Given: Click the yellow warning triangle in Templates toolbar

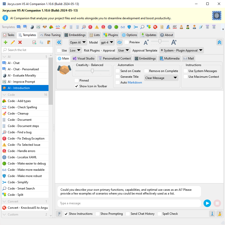Looking at the screenshot, I should [97, 27].
